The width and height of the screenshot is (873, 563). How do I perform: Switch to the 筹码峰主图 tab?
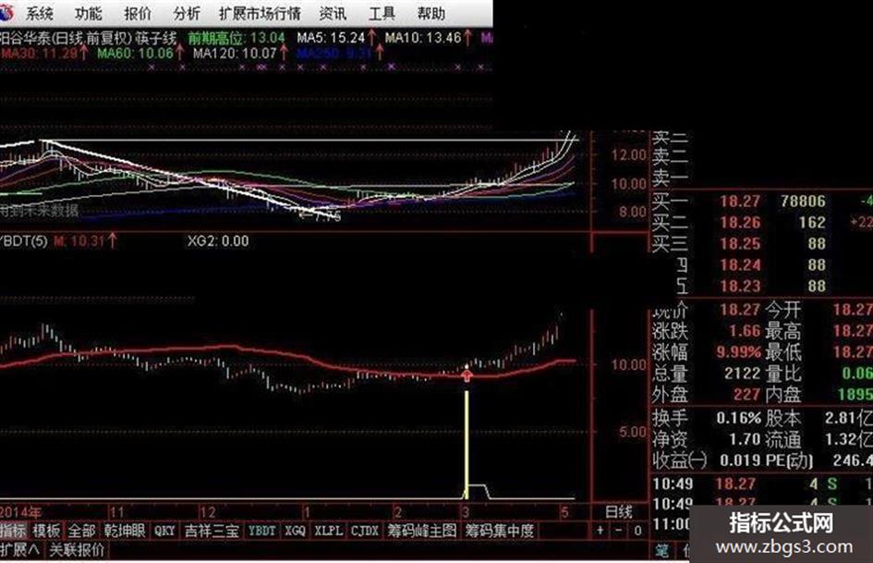(422, 530)
